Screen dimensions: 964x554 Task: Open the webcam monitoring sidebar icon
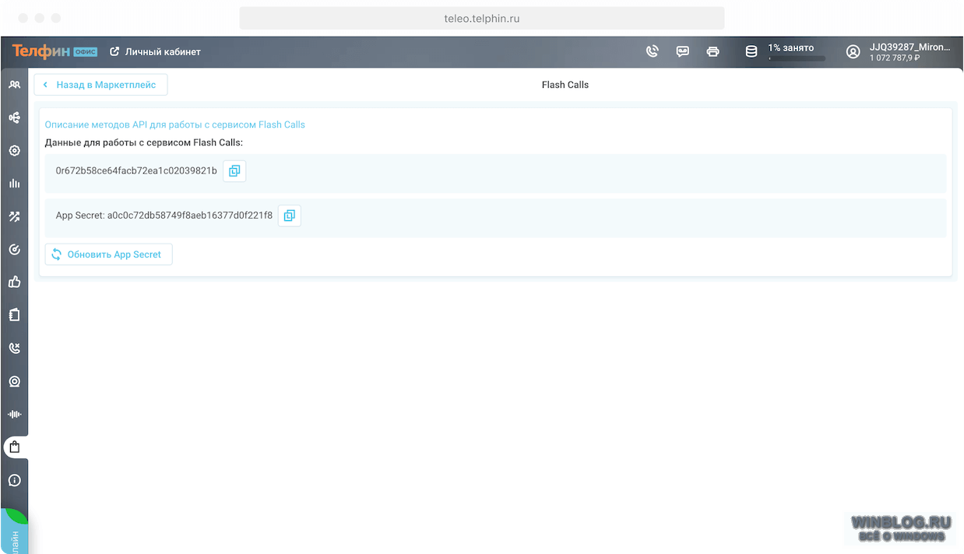14,381
